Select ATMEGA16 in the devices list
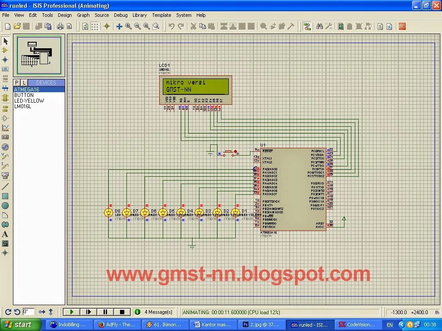Screen dimensions: 442x331 (39, 90)
